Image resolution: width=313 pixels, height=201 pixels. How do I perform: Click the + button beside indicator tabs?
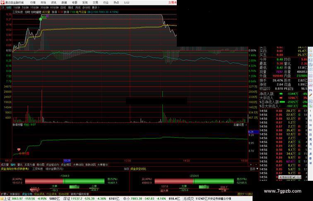coord(251,165)
